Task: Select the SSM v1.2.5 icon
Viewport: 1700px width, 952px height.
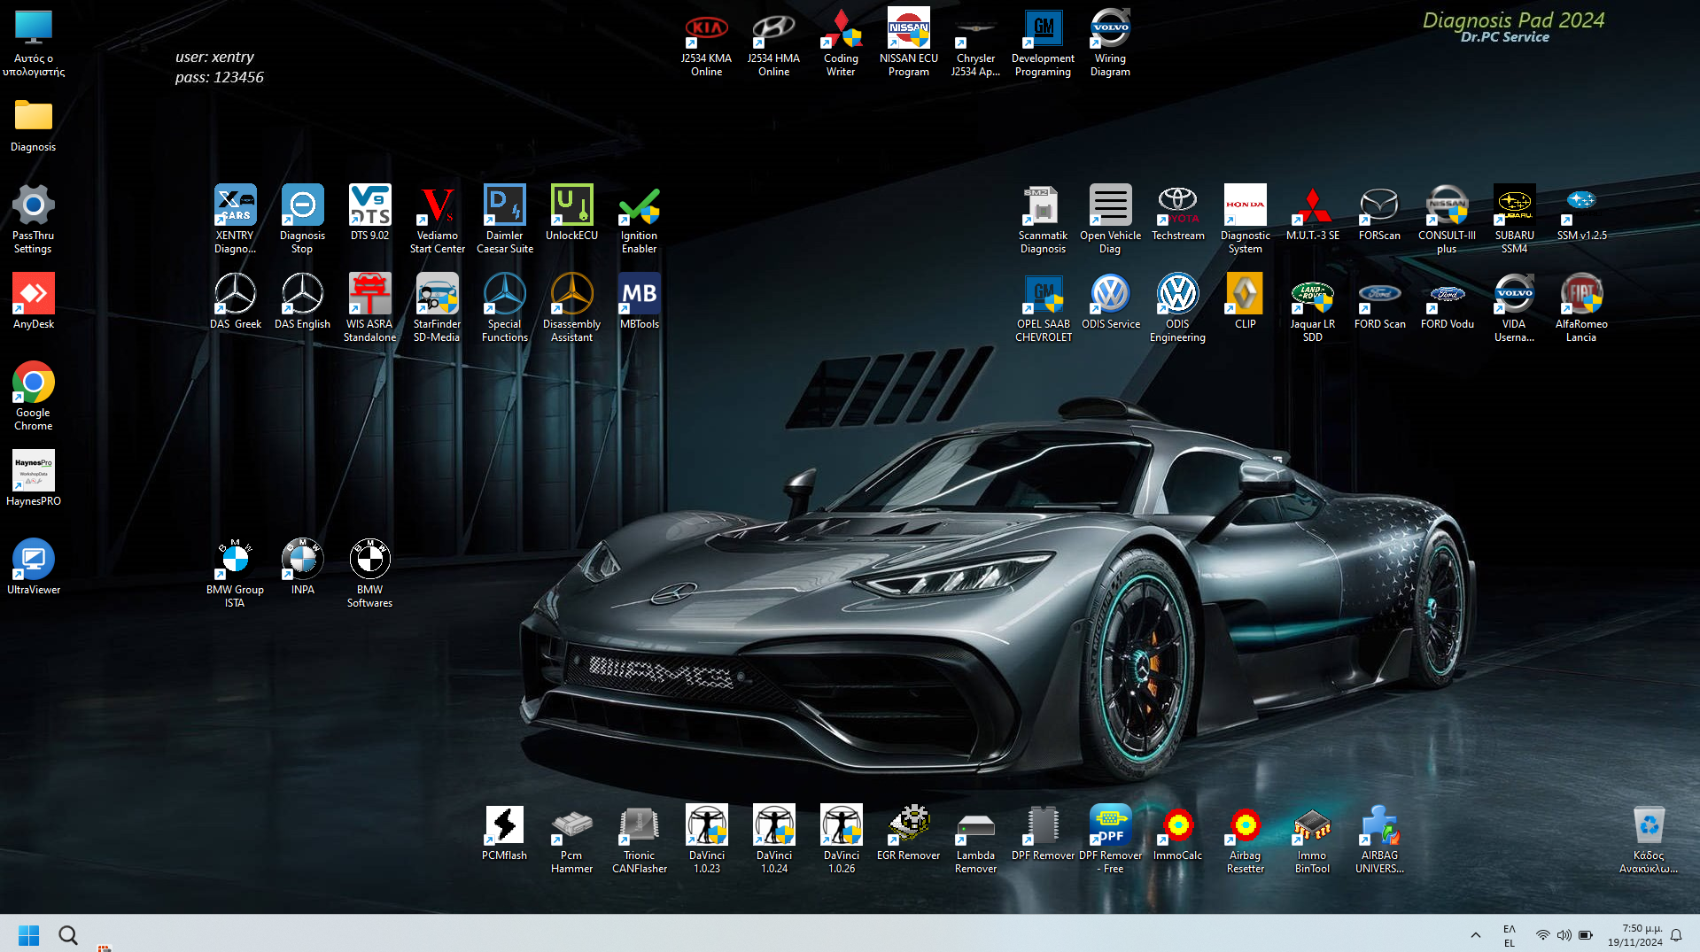Action: tap(1581, 213)
